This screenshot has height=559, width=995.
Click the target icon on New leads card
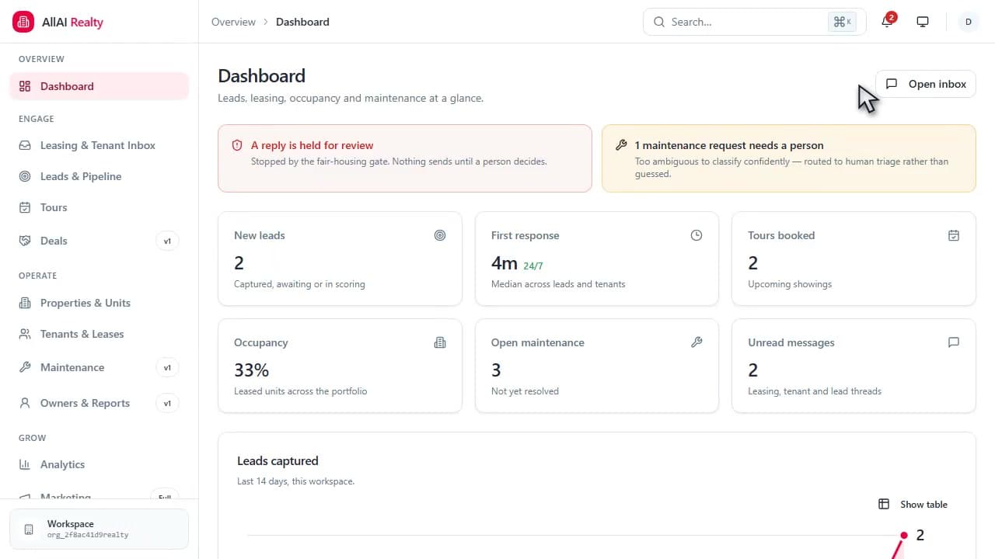[x=440, y=235]
